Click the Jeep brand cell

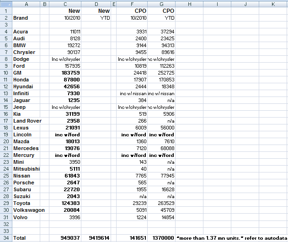(x=26, y=107)
